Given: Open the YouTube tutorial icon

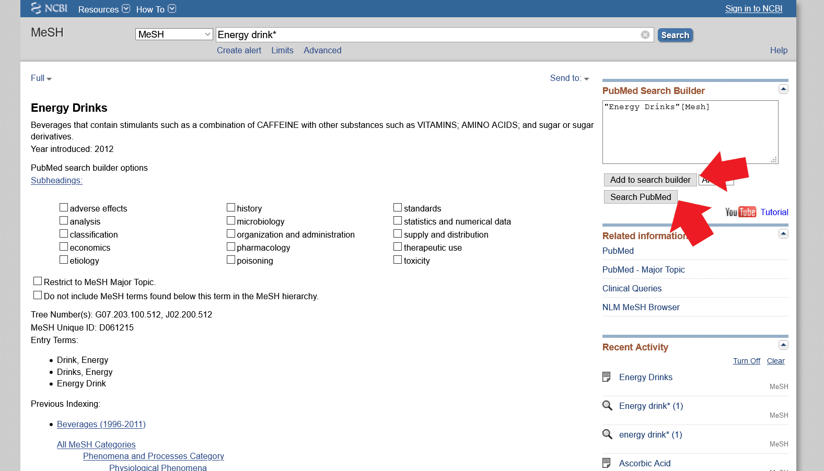Looking at the screenshot, I should pos(740,212).
